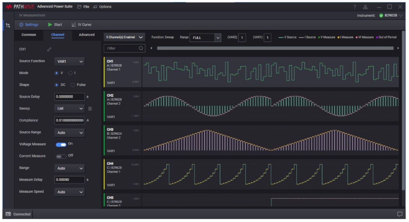Click the Measure Delay input field
This screenshot has width=409, height=222.
[70, 180]
